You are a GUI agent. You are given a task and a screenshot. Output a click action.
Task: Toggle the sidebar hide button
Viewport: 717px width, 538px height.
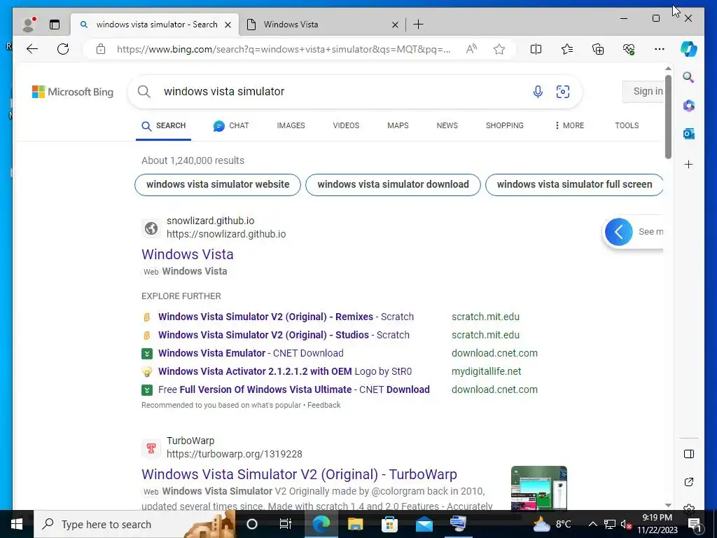(x=689, y=454)
